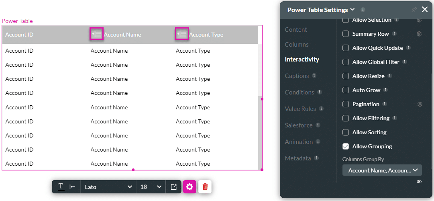Viewport: 434px width, 201px height.
Task: Close the Power Table Settings panel
Action: click(425, 10)
